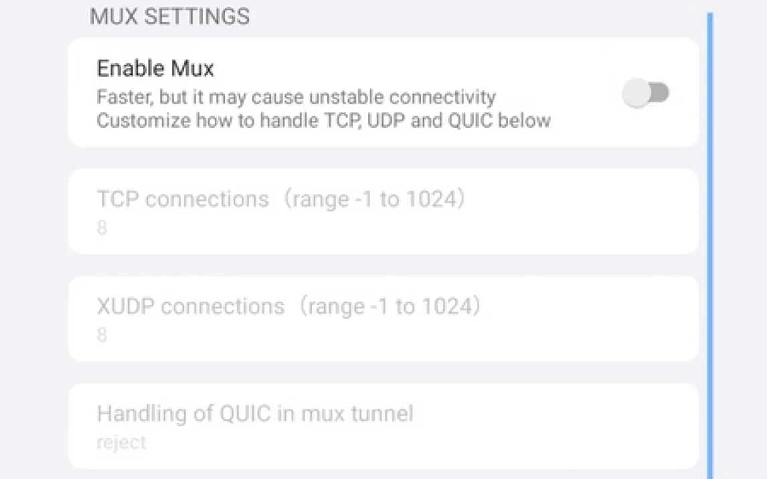Click the words 'mux tunnel' in the Handling label
This screenshot has width=767, height=479.
click(x=357, y=413)
